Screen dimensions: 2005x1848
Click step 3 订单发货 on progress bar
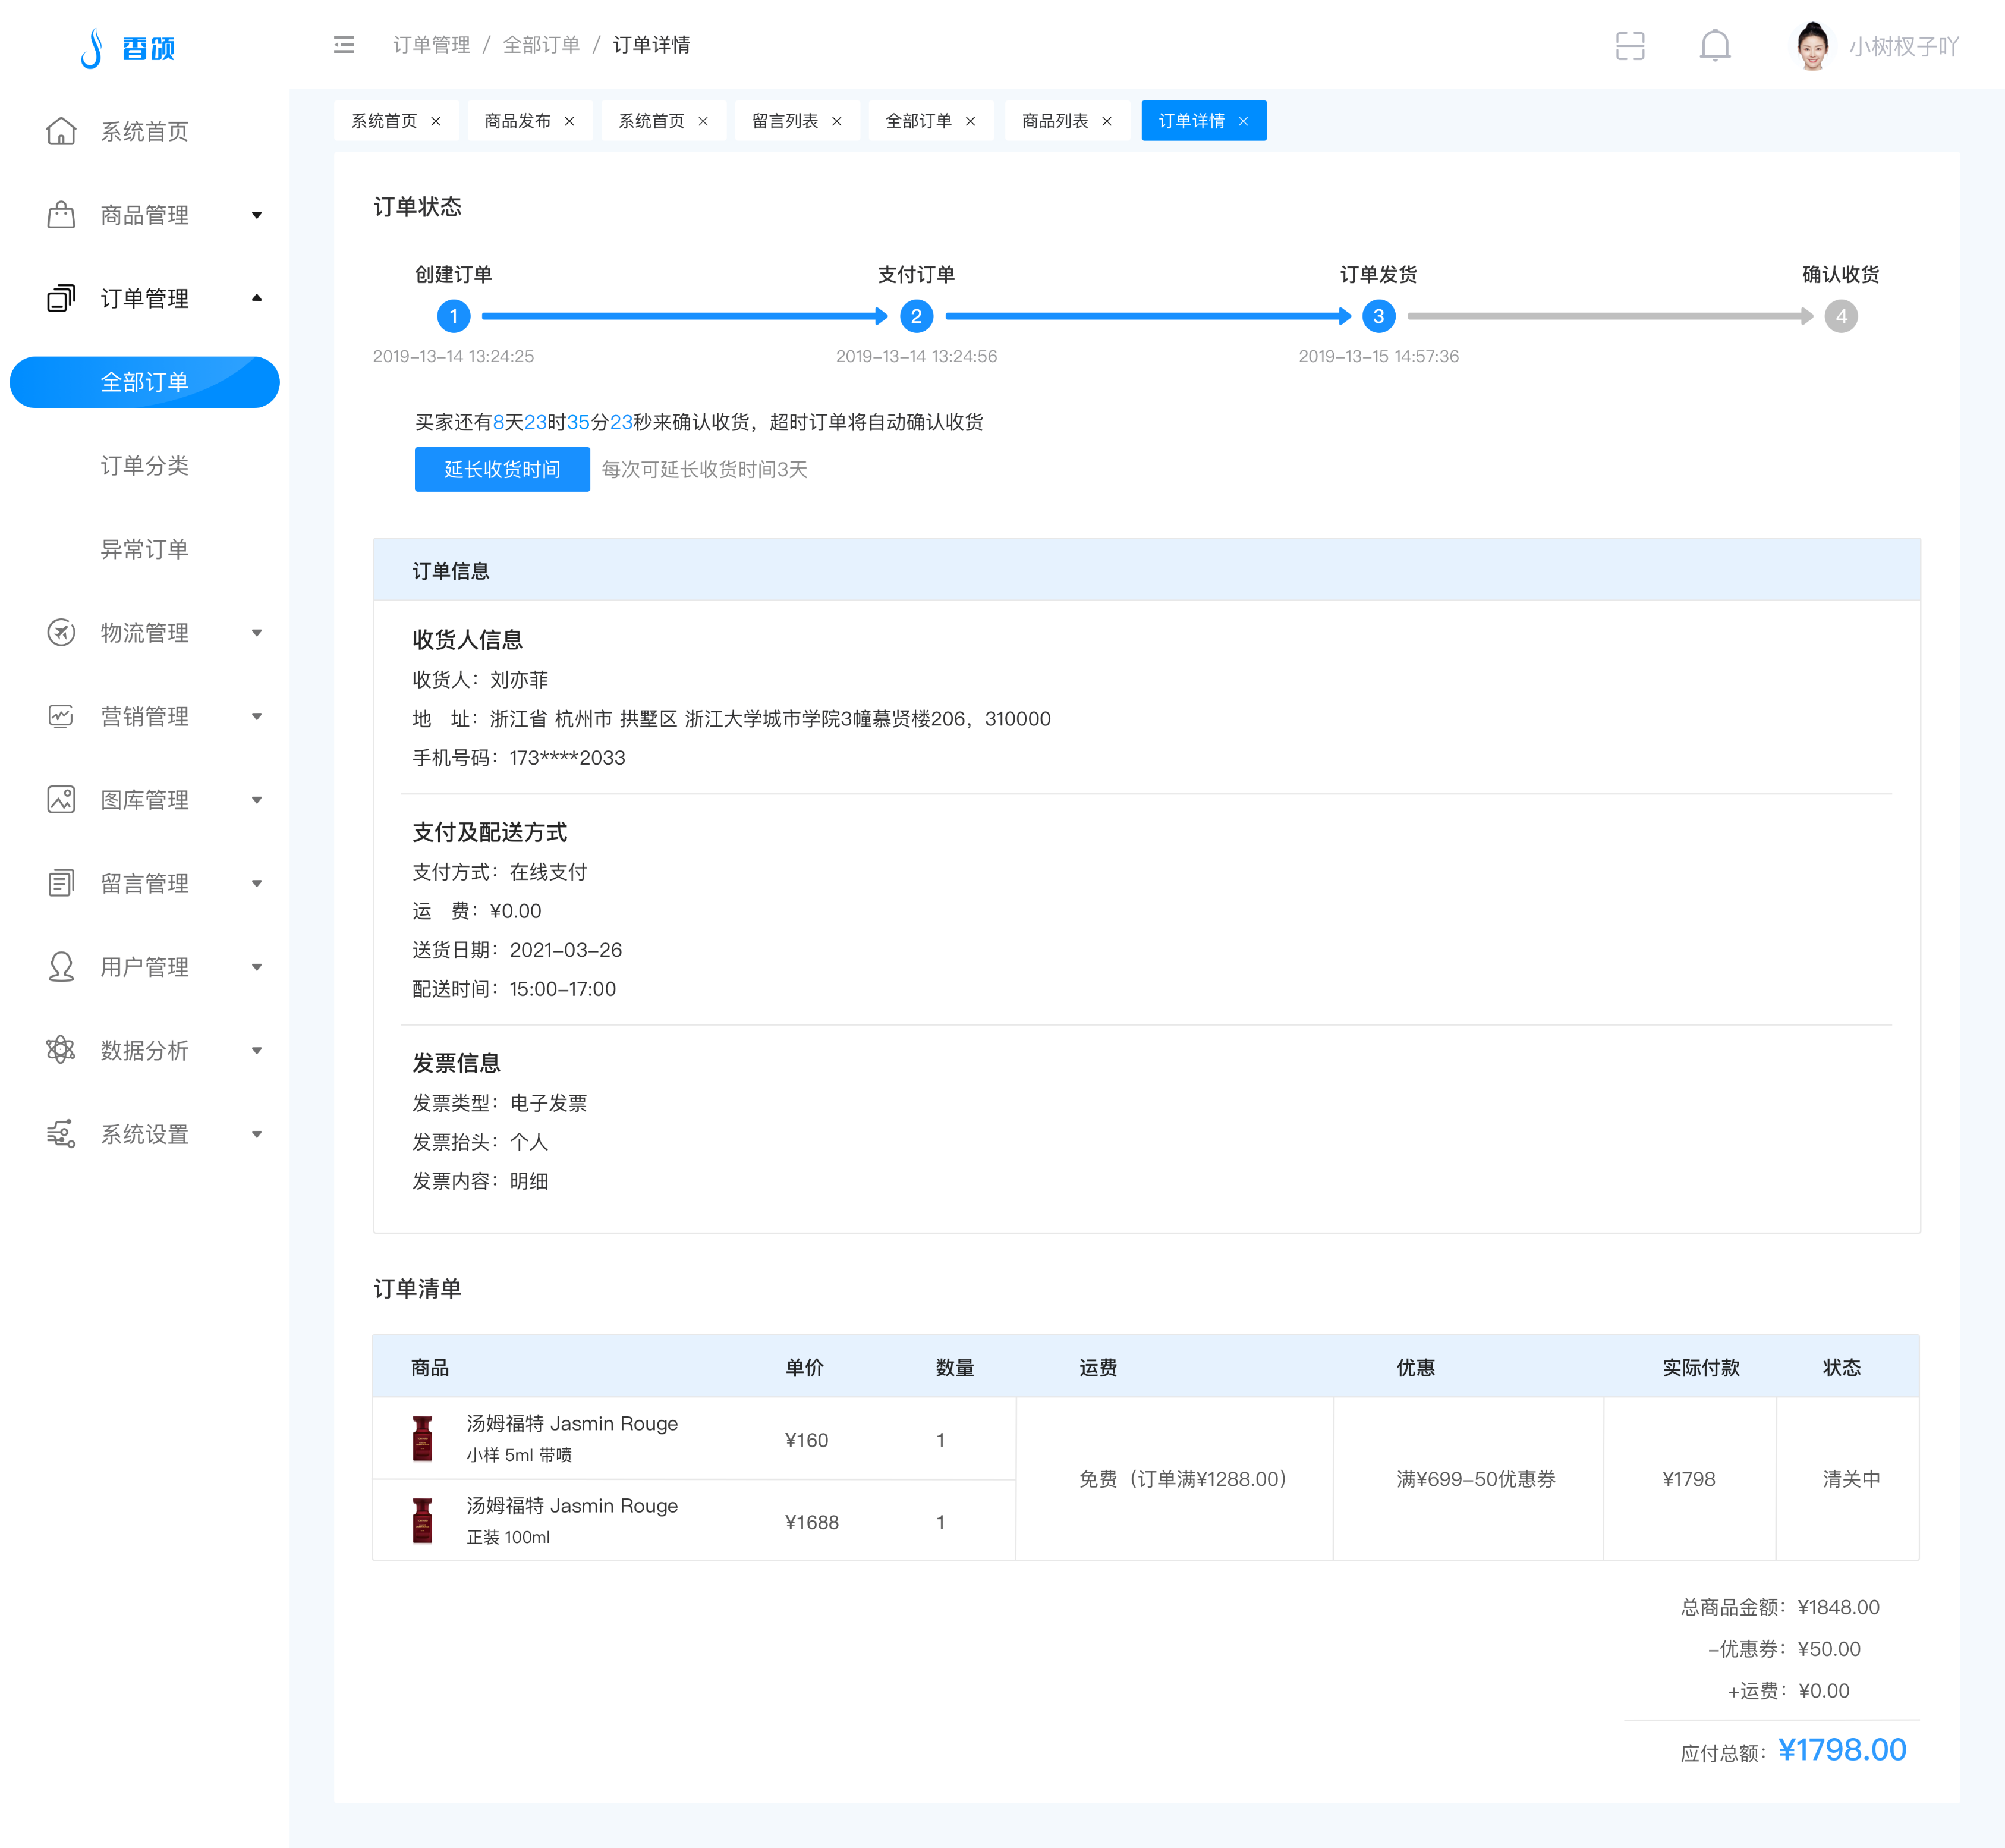(x=1378, y=316)
